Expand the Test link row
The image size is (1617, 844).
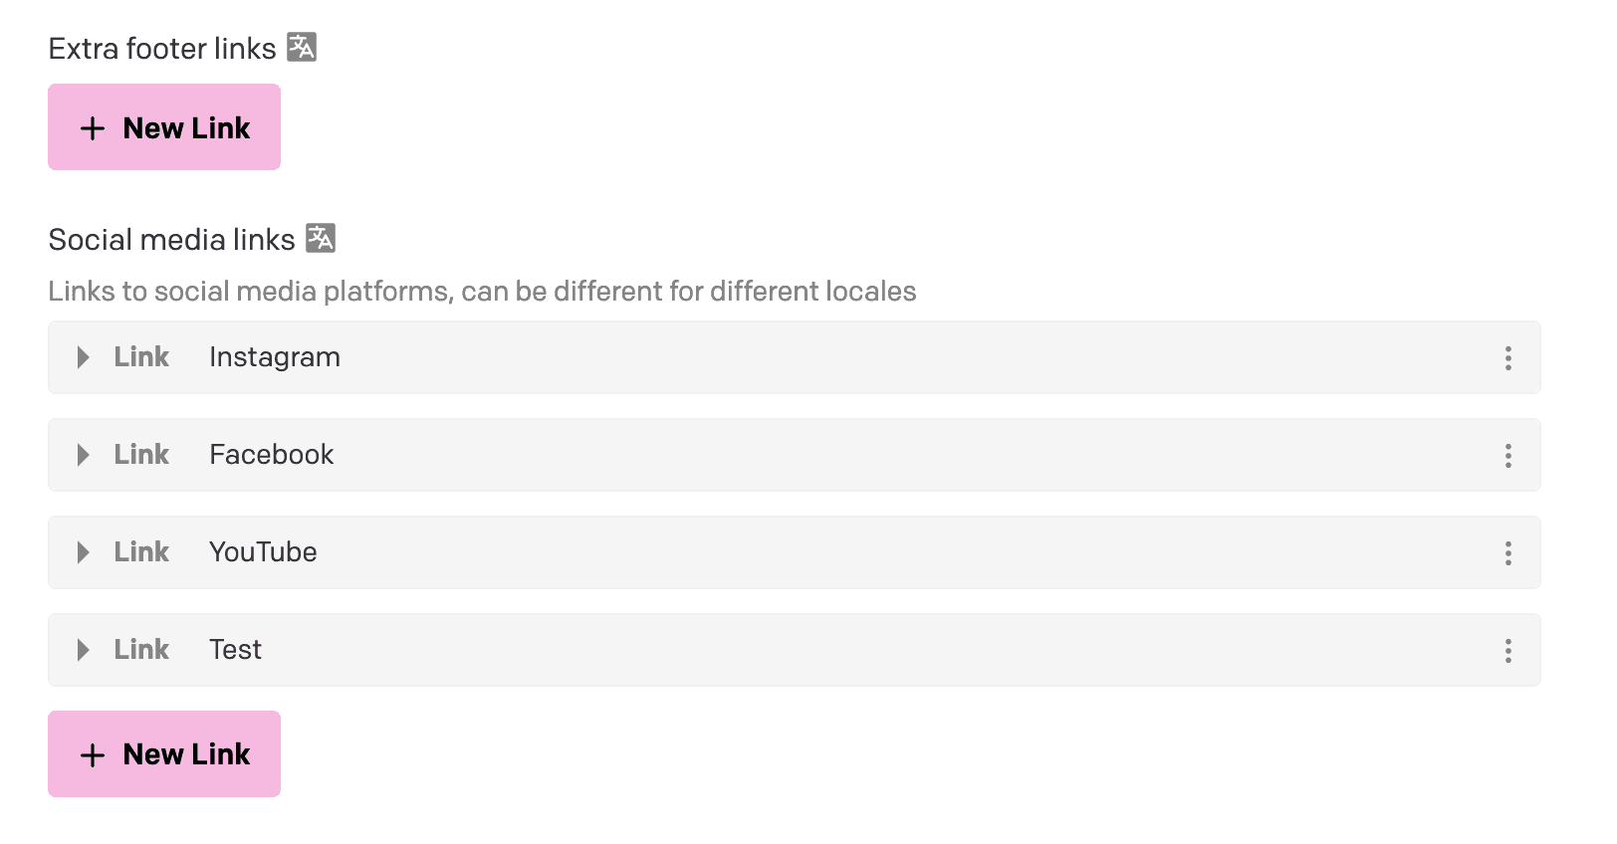84,650
